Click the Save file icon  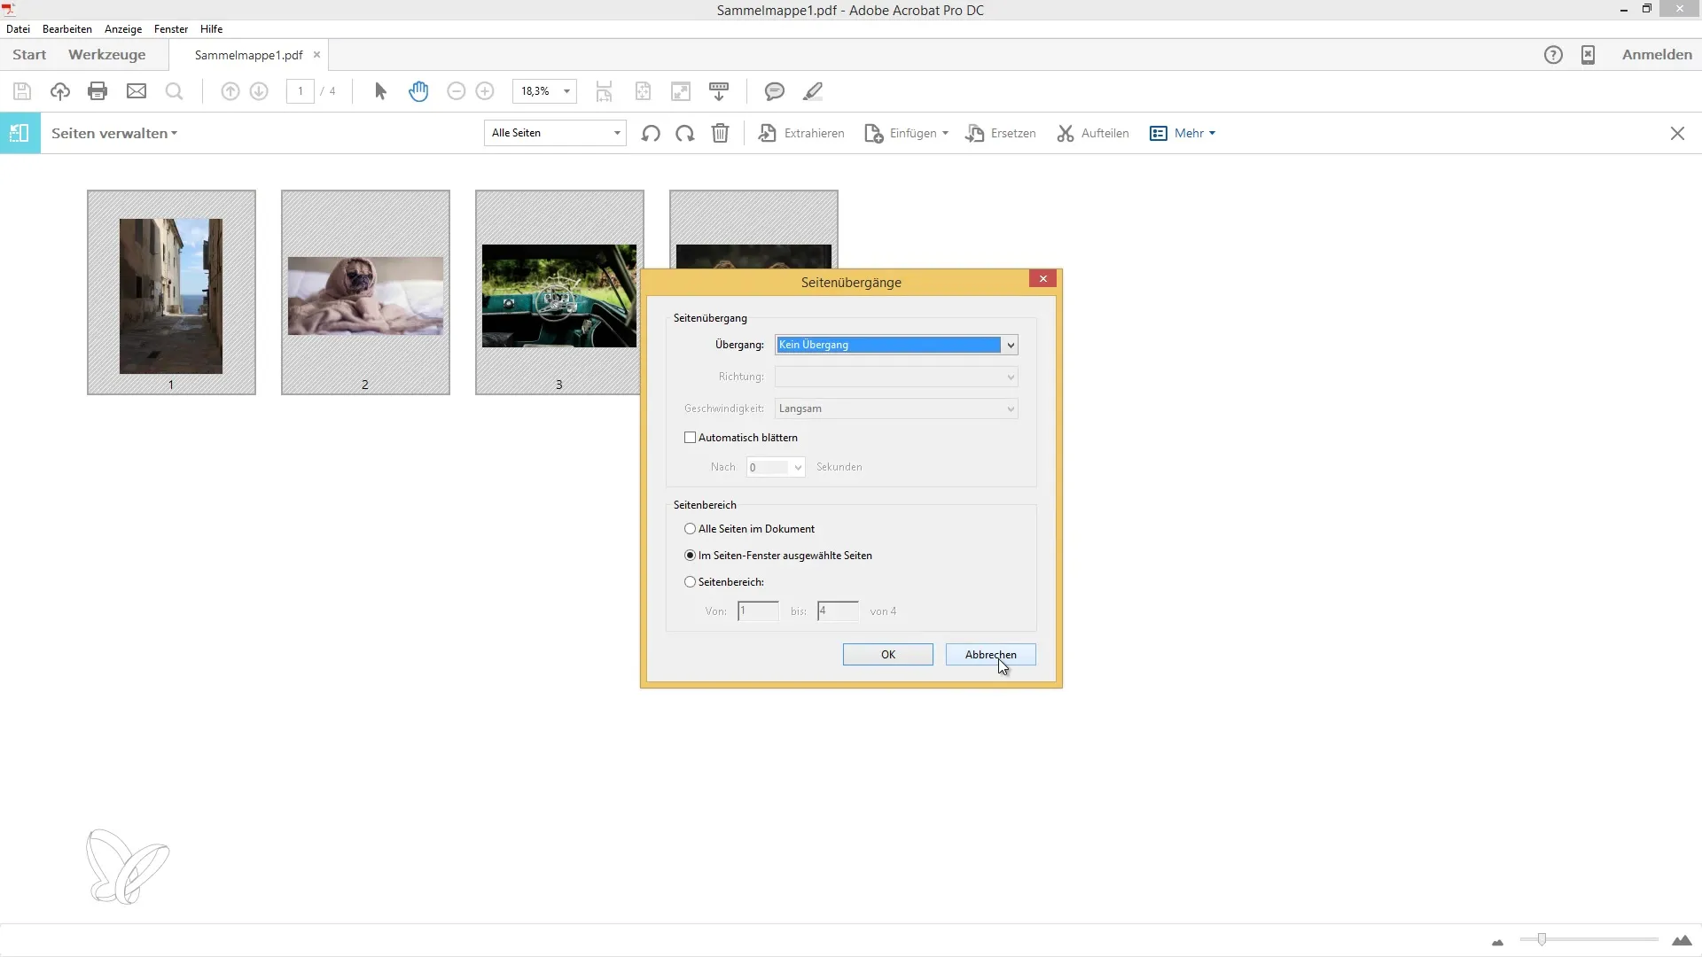[x=22, y=91]
